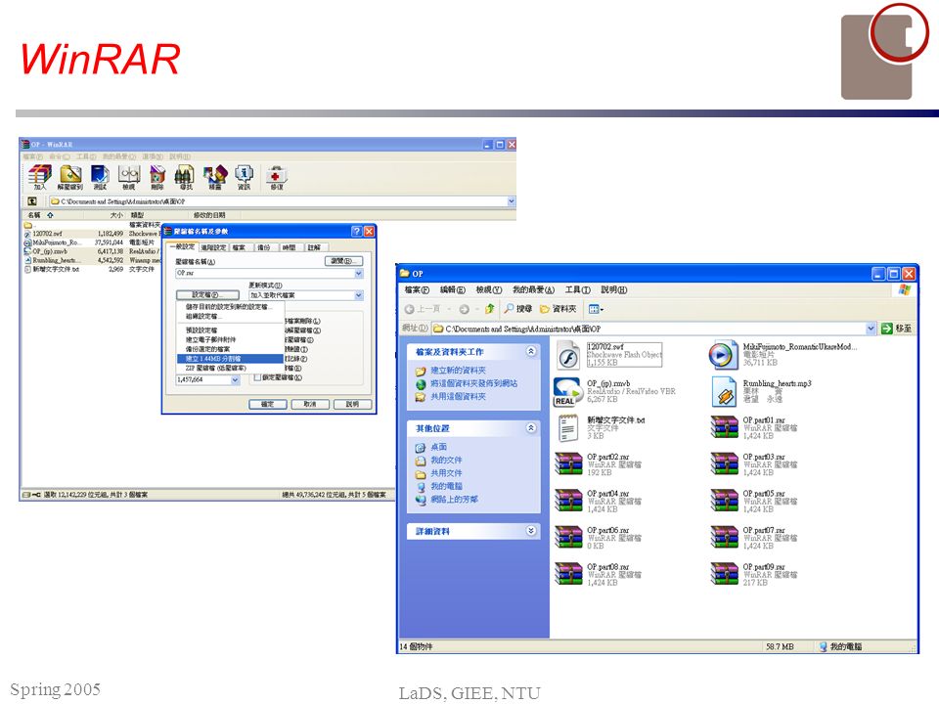Choose the 建立電子郵件附件 profile entry
This screenshot has width=939, height=704.
pos(230,339)
